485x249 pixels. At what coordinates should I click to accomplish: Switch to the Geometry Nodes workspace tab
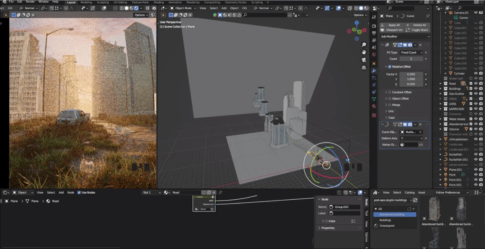(x=235, y=2)
